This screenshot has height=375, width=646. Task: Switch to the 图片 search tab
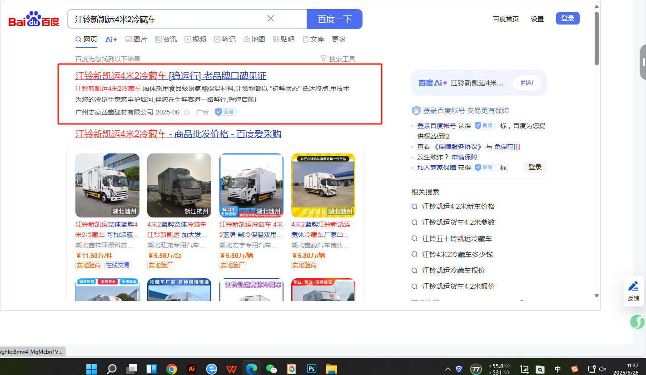click(x=136, y=39)
